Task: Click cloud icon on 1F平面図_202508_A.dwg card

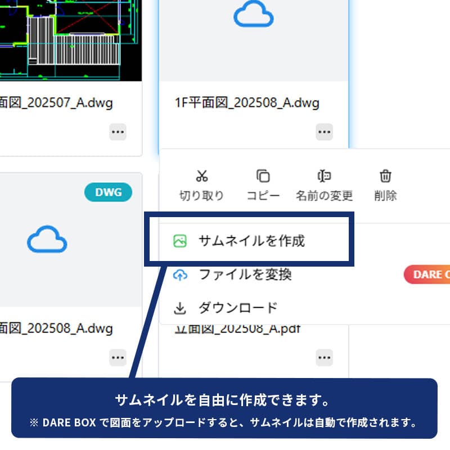Action: 253,17
